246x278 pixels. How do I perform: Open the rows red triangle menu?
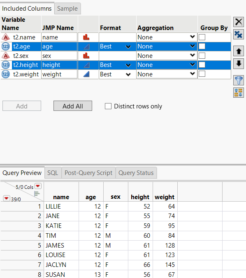[x=7, y=198]
